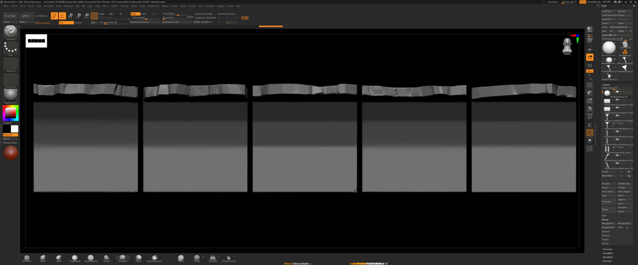Image resolution: width=638 pixels, height=265 pixels.
Task: Click MergeDown button
Action: tap(609, 223)
